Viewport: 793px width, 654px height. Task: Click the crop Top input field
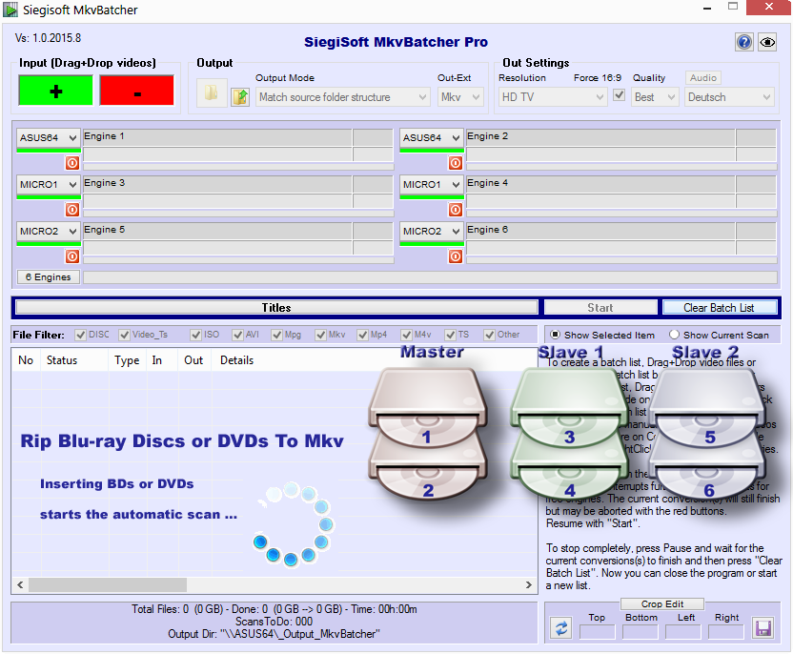[x=598, y=632]
